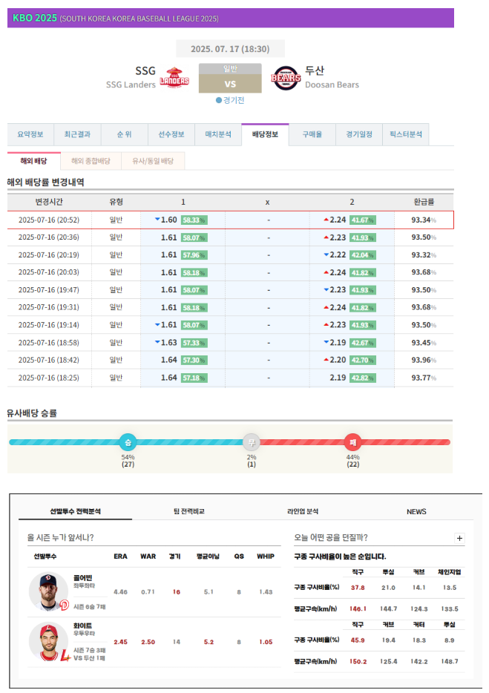Click the 환급률 column header
Viewport: 489px width, 693px height.
point(424,202)
